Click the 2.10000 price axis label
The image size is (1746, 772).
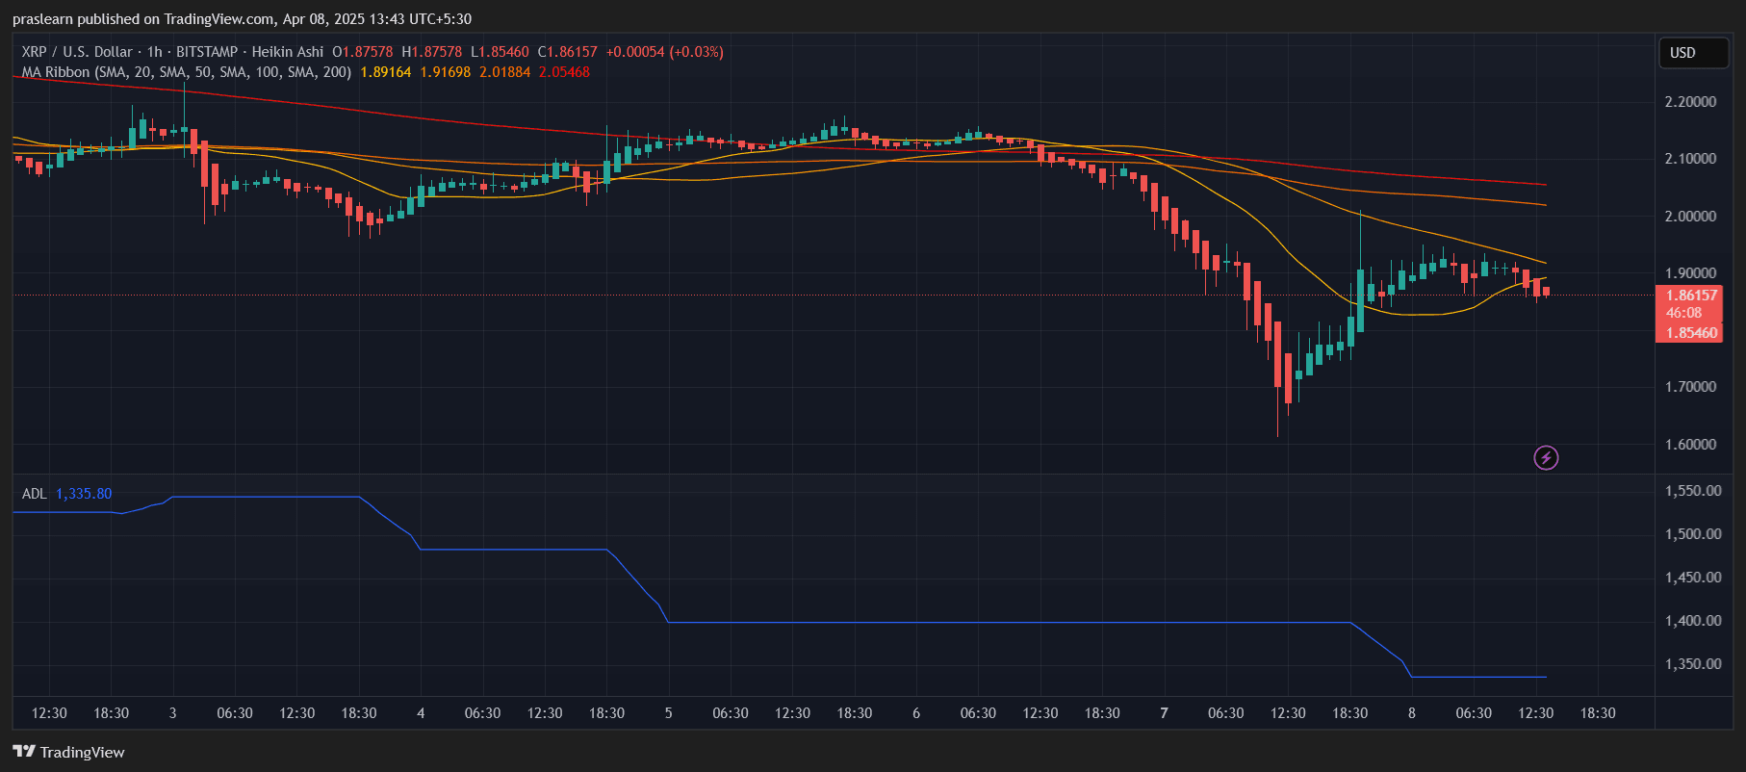click(1691, 159)
